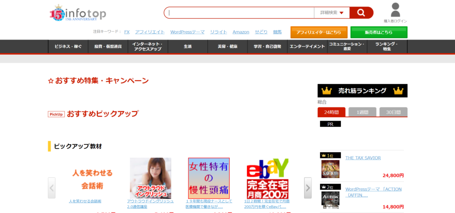Screen dimensions: 455x213
Task: Click the green 販売者はこちら button
Action: [x=379, y=32]
